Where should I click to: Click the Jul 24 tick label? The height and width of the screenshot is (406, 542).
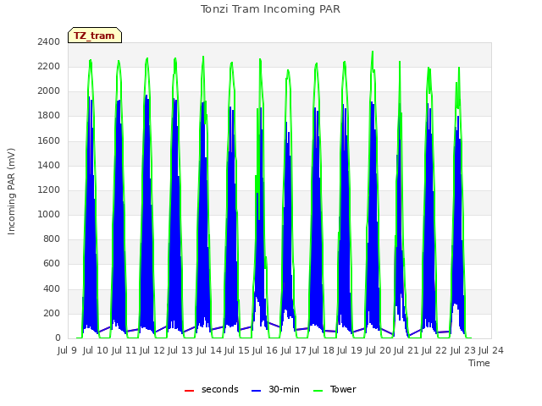(x=491, y=351)
